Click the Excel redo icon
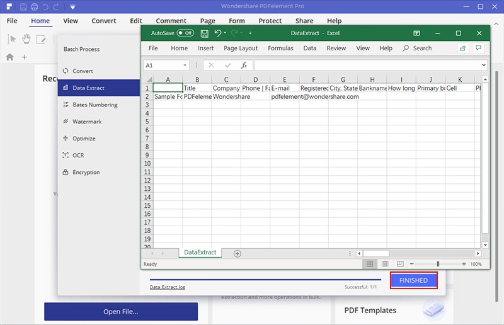 click(234, 33)
